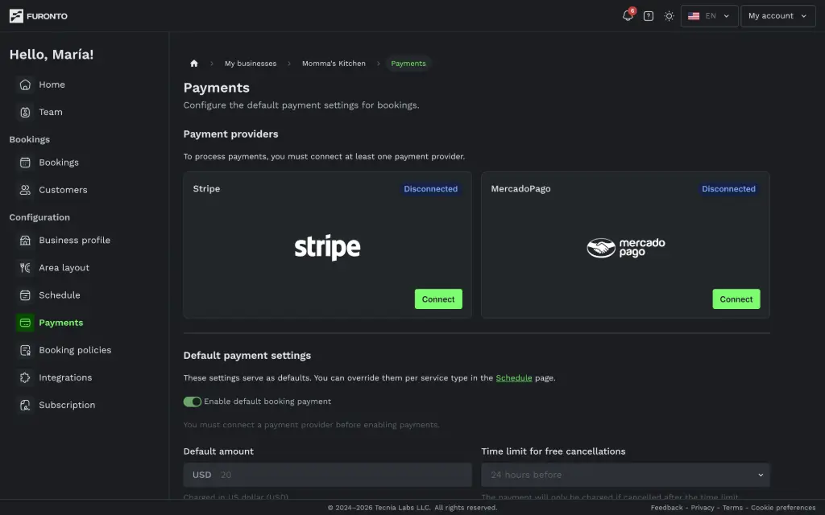Click the Default payment settings heading
825x515 pixels.
247,355
